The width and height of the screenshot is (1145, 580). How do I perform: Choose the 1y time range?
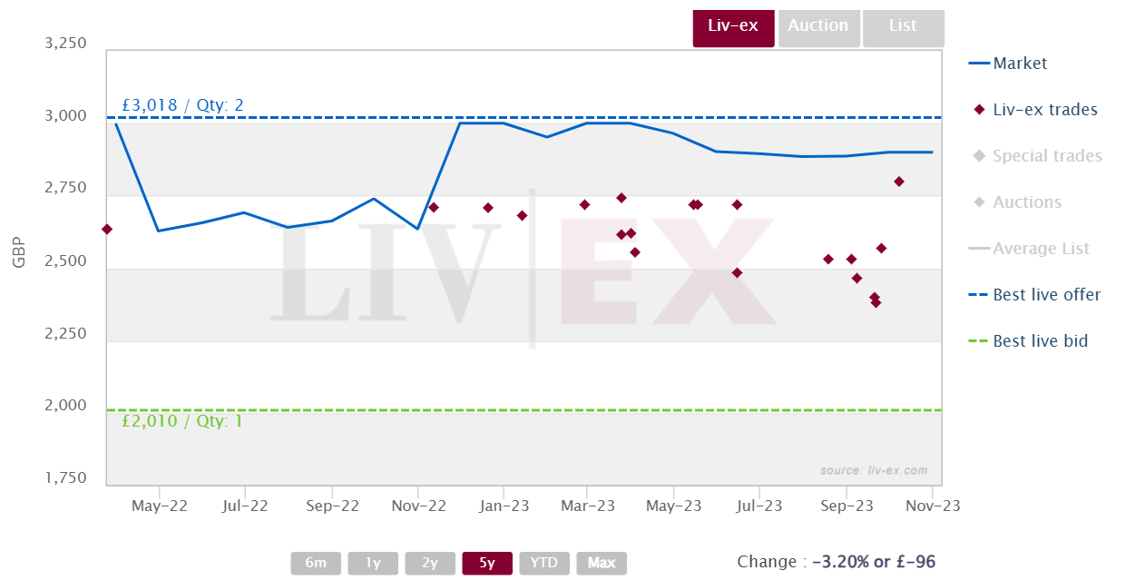point(373,563)
